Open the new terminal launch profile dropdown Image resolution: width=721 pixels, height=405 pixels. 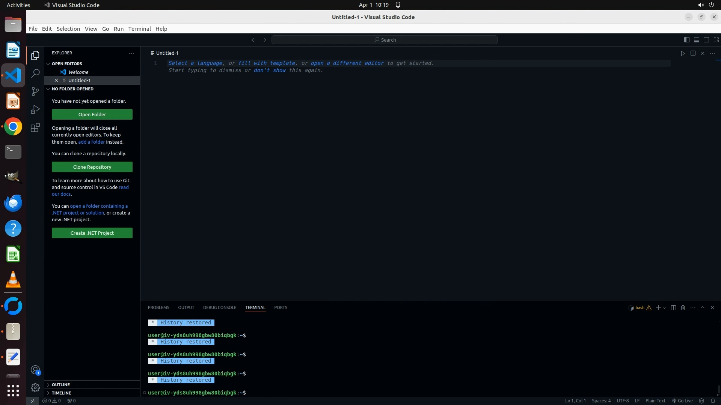665,308
